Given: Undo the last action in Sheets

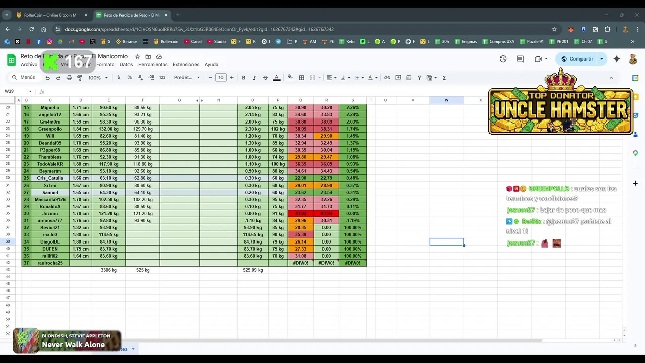Looking at the screenshot, I should pos(47,78).
